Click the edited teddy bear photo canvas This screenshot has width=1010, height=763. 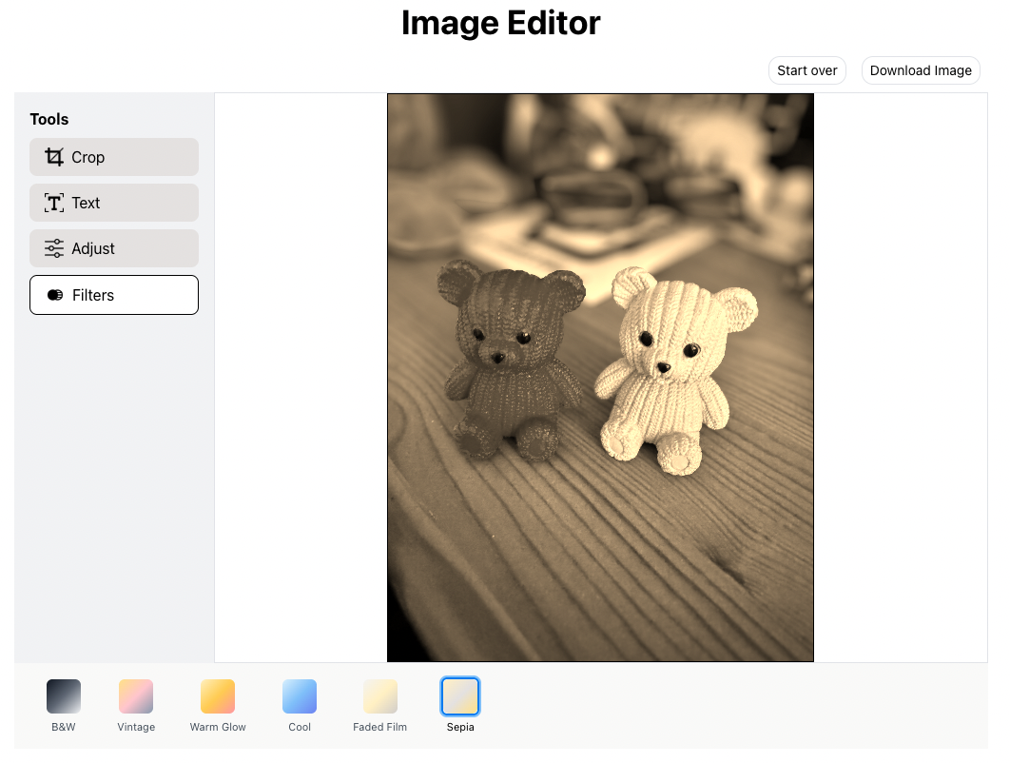tap(600, 377)
